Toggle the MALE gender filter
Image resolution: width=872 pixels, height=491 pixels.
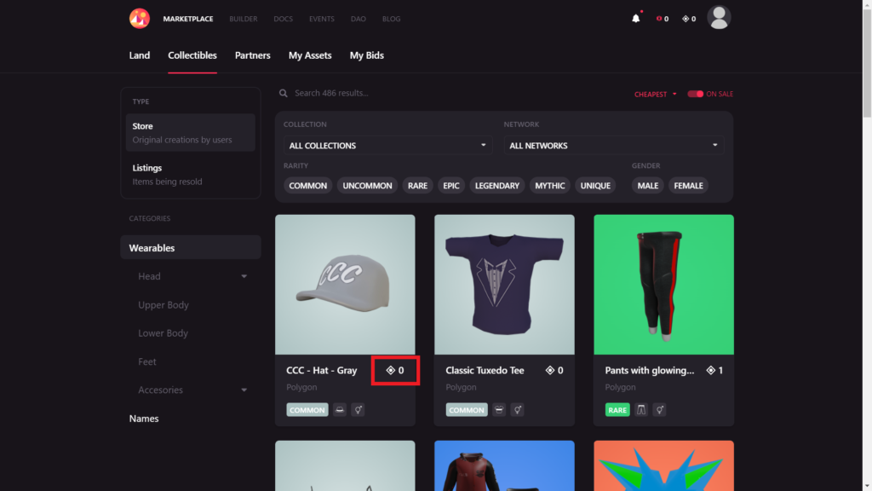point(648,185)
